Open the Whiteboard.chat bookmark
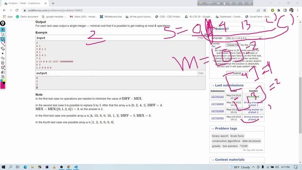The width and height of the screenshot is (302, 170). click(111, 17)
